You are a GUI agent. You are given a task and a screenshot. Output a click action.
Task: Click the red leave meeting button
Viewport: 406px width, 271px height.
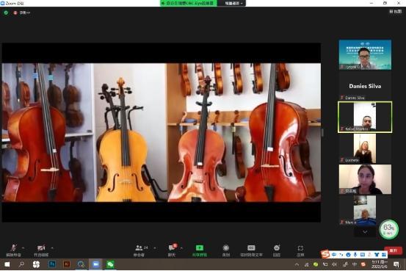click(394, 250)
